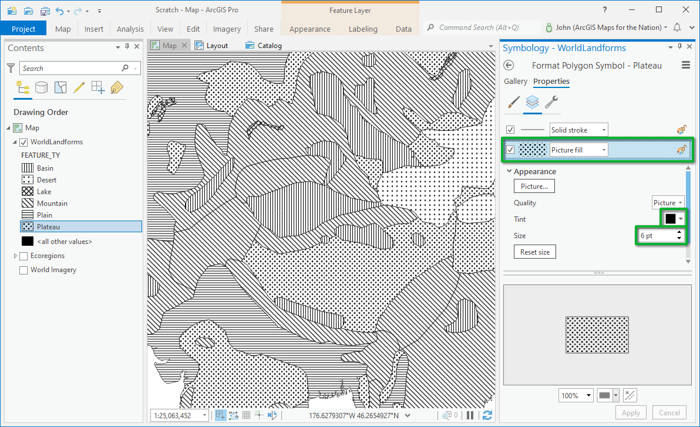Viewport: 700px width, 427px height.
Task: Click the back arrow in Symbology pane
Action: point(509,66)
